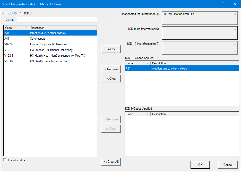
Task: Click into the Search text field
Action: [x=57, y=20]
